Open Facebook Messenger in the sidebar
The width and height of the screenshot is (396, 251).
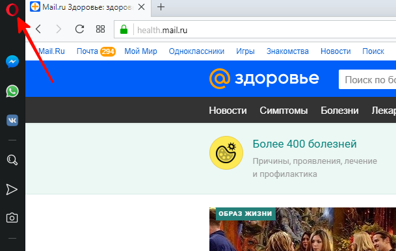point(12,62)
